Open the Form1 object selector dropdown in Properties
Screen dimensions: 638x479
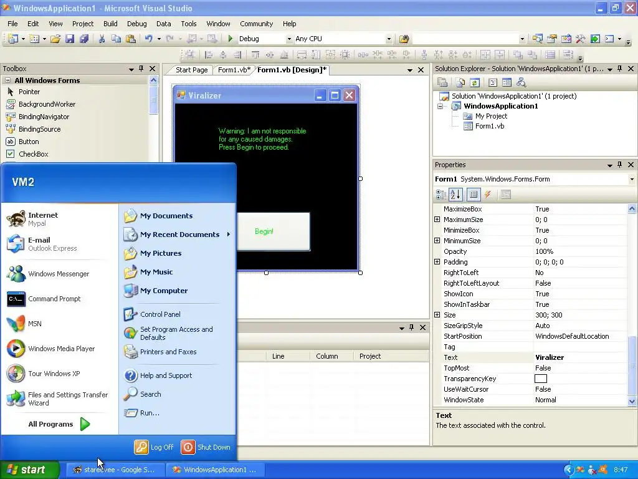pos(632,179)
